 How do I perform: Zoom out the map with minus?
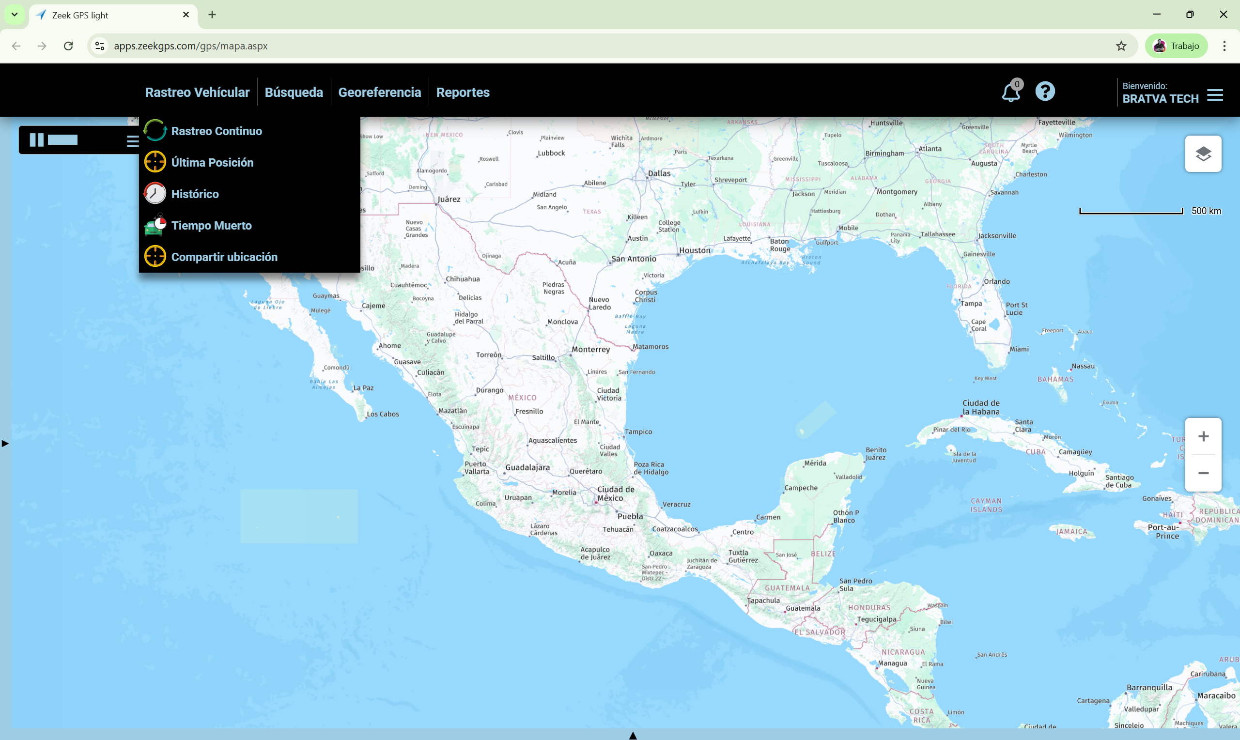click(x=1203, y=473)
